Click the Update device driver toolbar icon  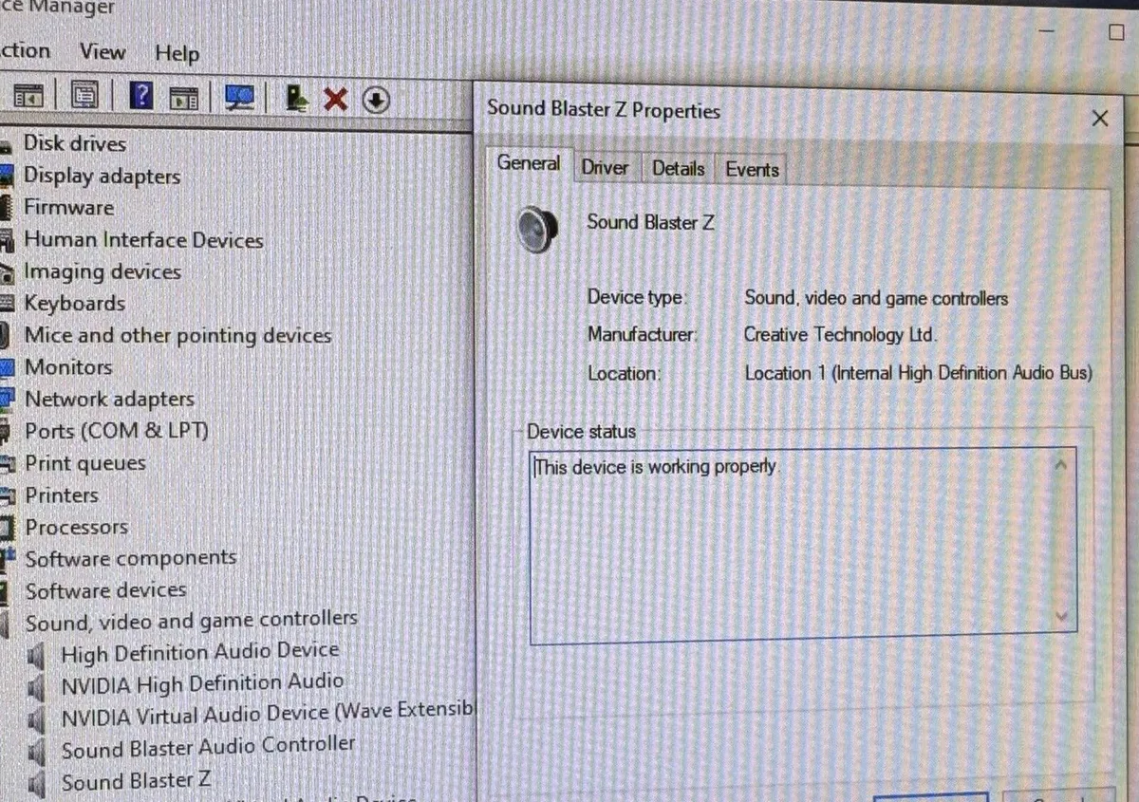pyautogui.click(x=298, y=98)
